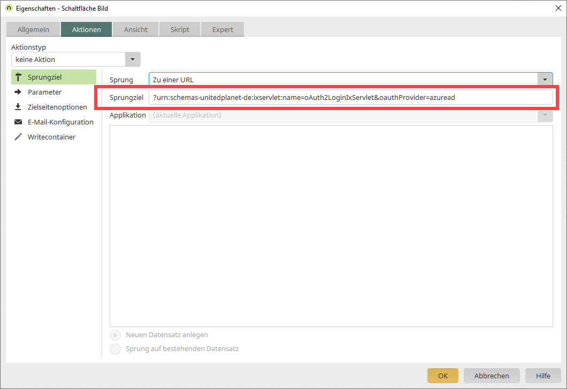Select E-Mail-Konfiguration in the side list

click(54, 122)
